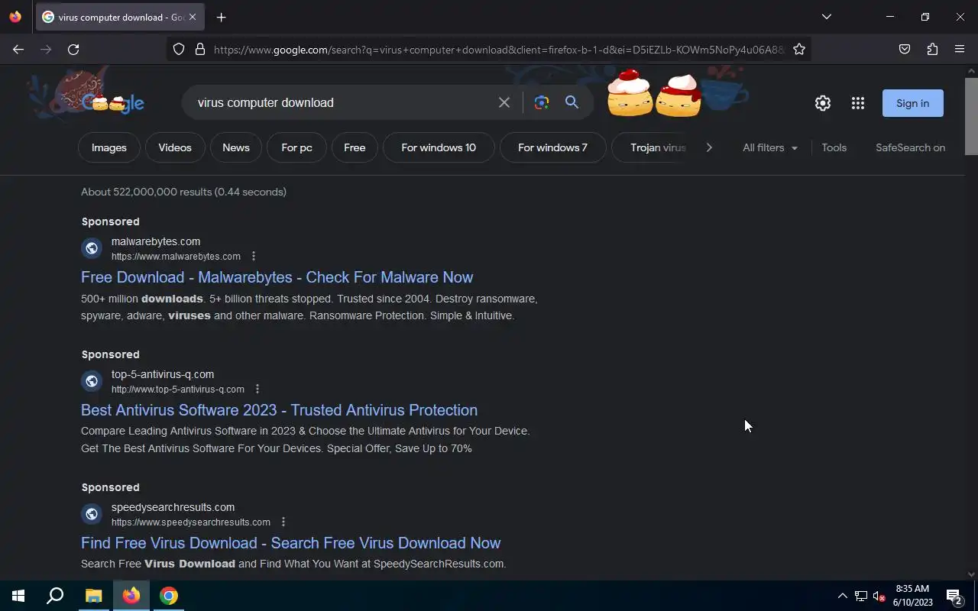Open the Find Free Virus Download link
The image size is (978, 611).
coord(291,543)
